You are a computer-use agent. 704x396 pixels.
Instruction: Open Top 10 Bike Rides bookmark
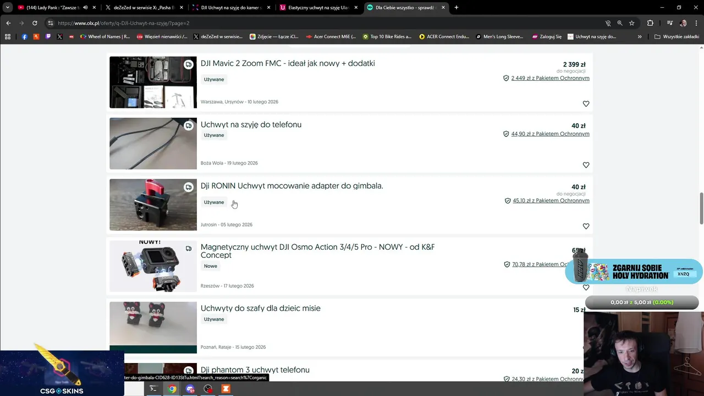pos(387,37)
